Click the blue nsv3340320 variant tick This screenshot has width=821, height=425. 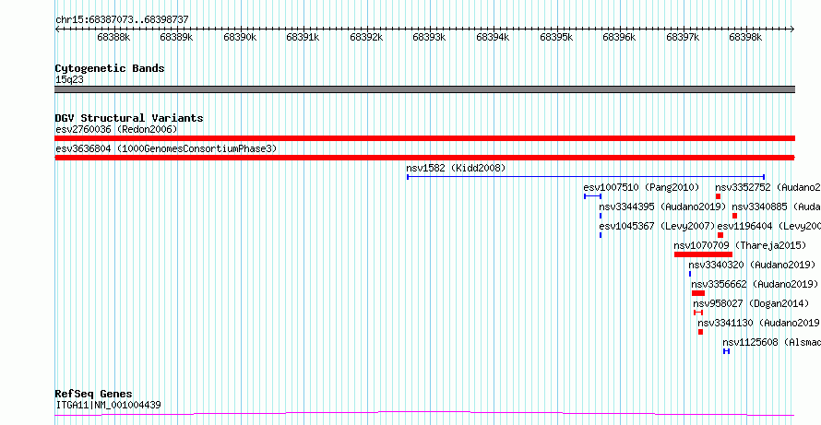[x=690, y=274]
